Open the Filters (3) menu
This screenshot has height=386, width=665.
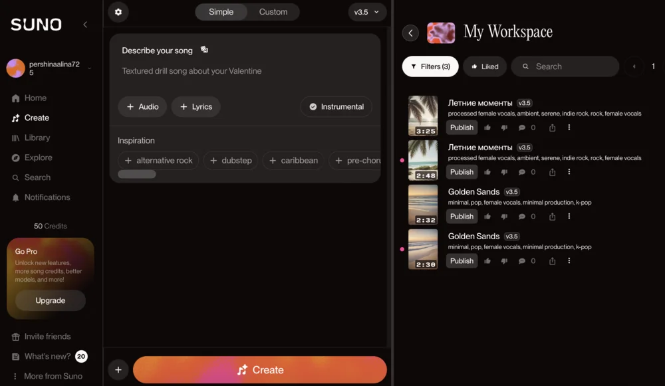click(430, 66)
